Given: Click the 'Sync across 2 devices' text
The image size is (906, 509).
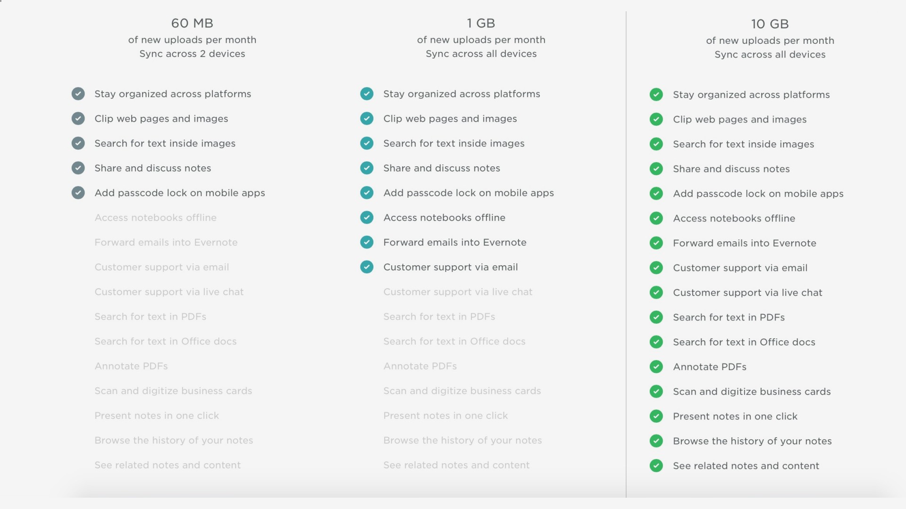Looking at the screenshot, I should coord(192,54).
